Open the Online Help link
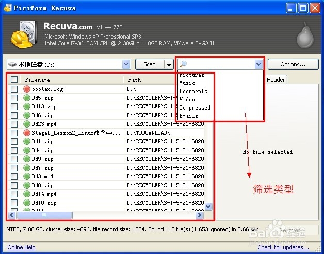The height and width of the screenshot is (254, 324). [x=21, y=247]
